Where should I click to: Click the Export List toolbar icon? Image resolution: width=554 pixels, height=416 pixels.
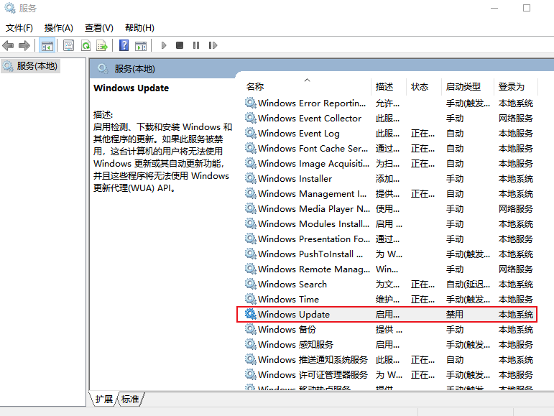point(102,45)
